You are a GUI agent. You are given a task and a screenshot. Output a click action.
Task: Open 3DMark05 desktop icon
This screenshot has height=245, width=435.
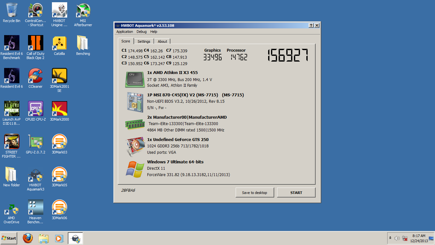[59, 177]
